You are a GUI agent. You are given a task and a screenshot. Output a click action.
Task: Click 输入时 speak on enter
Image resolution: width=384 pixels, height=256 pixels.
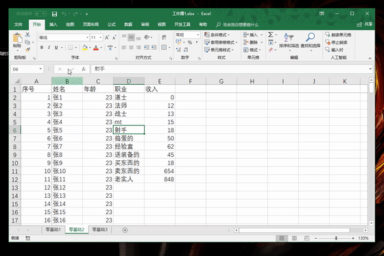pos(335,50)
